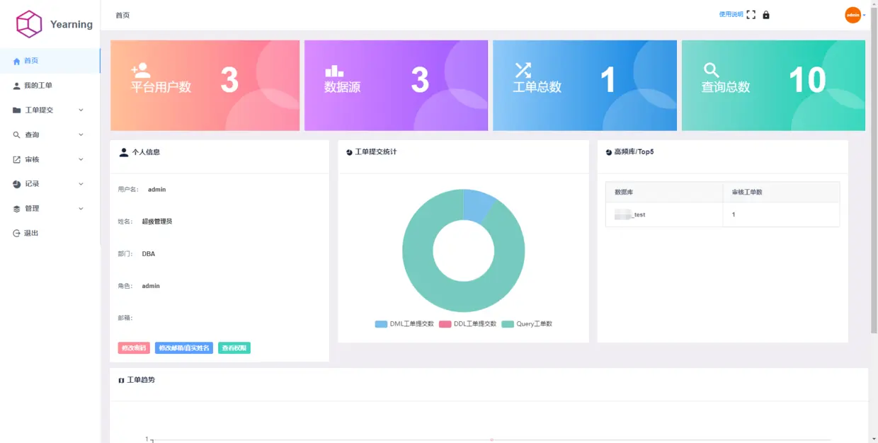The width and height of the screenshot is (878, 443).
Task: Click the 记录 pie-chart icon in sidebar
Action: pyautogui.click(x=16, y=183)
